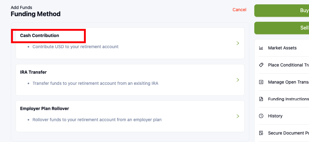Screen dimensions: 309x142
Task: Select the Funding Instructions menu label
Action: click(288, 99)
